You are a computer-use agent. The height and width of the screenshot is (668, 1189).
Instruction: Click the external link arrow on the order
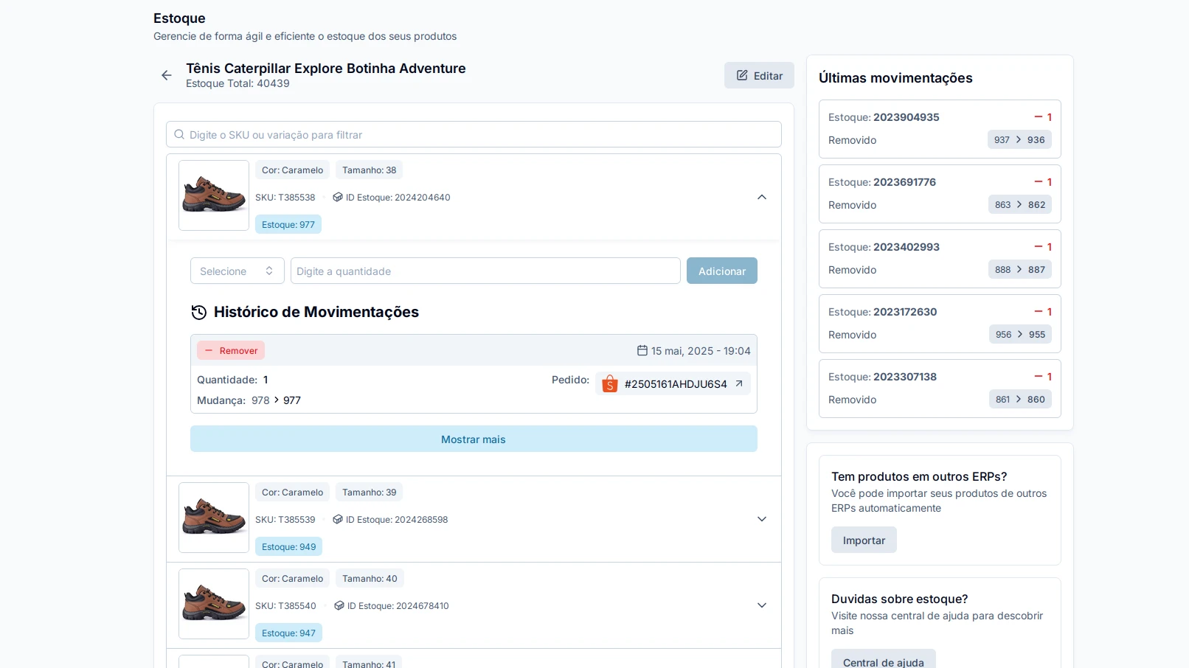click(x=739, y=383)
